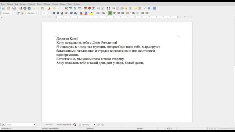Click the last blue icon in standard toolbar
Viewport: 235px width, 132px height.
click(155, 8)
